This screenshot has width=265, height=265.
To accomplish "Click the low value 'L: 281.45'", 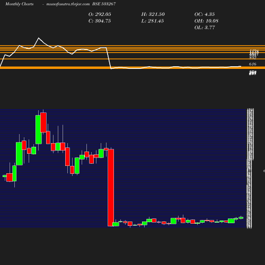I will (153, 21).
